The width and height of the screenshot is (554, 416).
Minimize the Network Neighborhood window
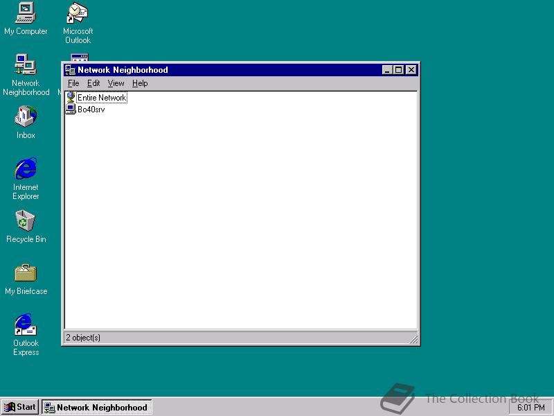coord(388,70)
